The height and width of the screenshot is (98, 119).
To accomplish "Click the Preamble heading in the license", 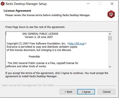I will click(34, 57).
